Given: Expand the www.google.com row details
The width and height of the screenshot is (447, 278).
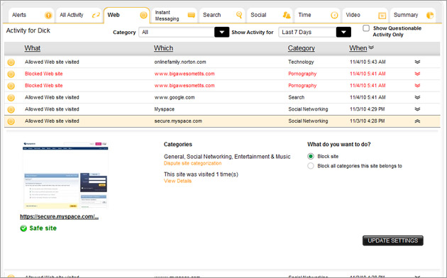Looking at the screenshot, I should (x=417, y=97).
